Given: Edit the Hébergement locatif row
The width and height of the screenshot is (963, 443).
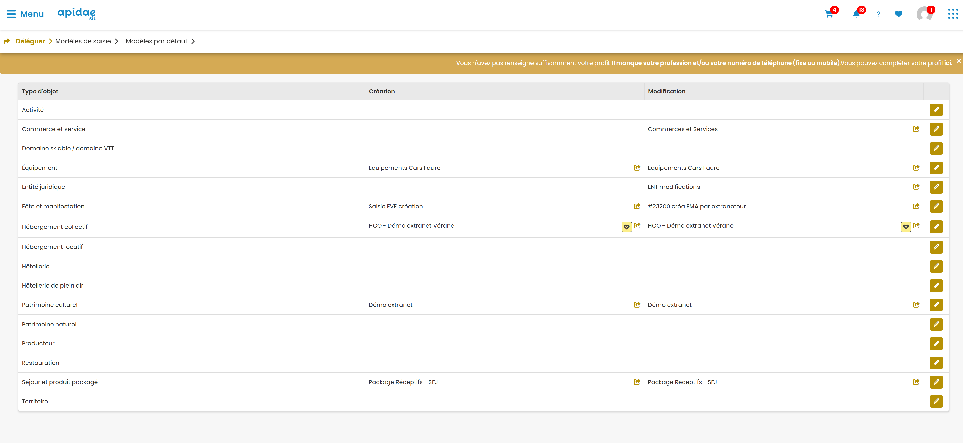Looking at the screenshot, I should click(x=936, y=247).
